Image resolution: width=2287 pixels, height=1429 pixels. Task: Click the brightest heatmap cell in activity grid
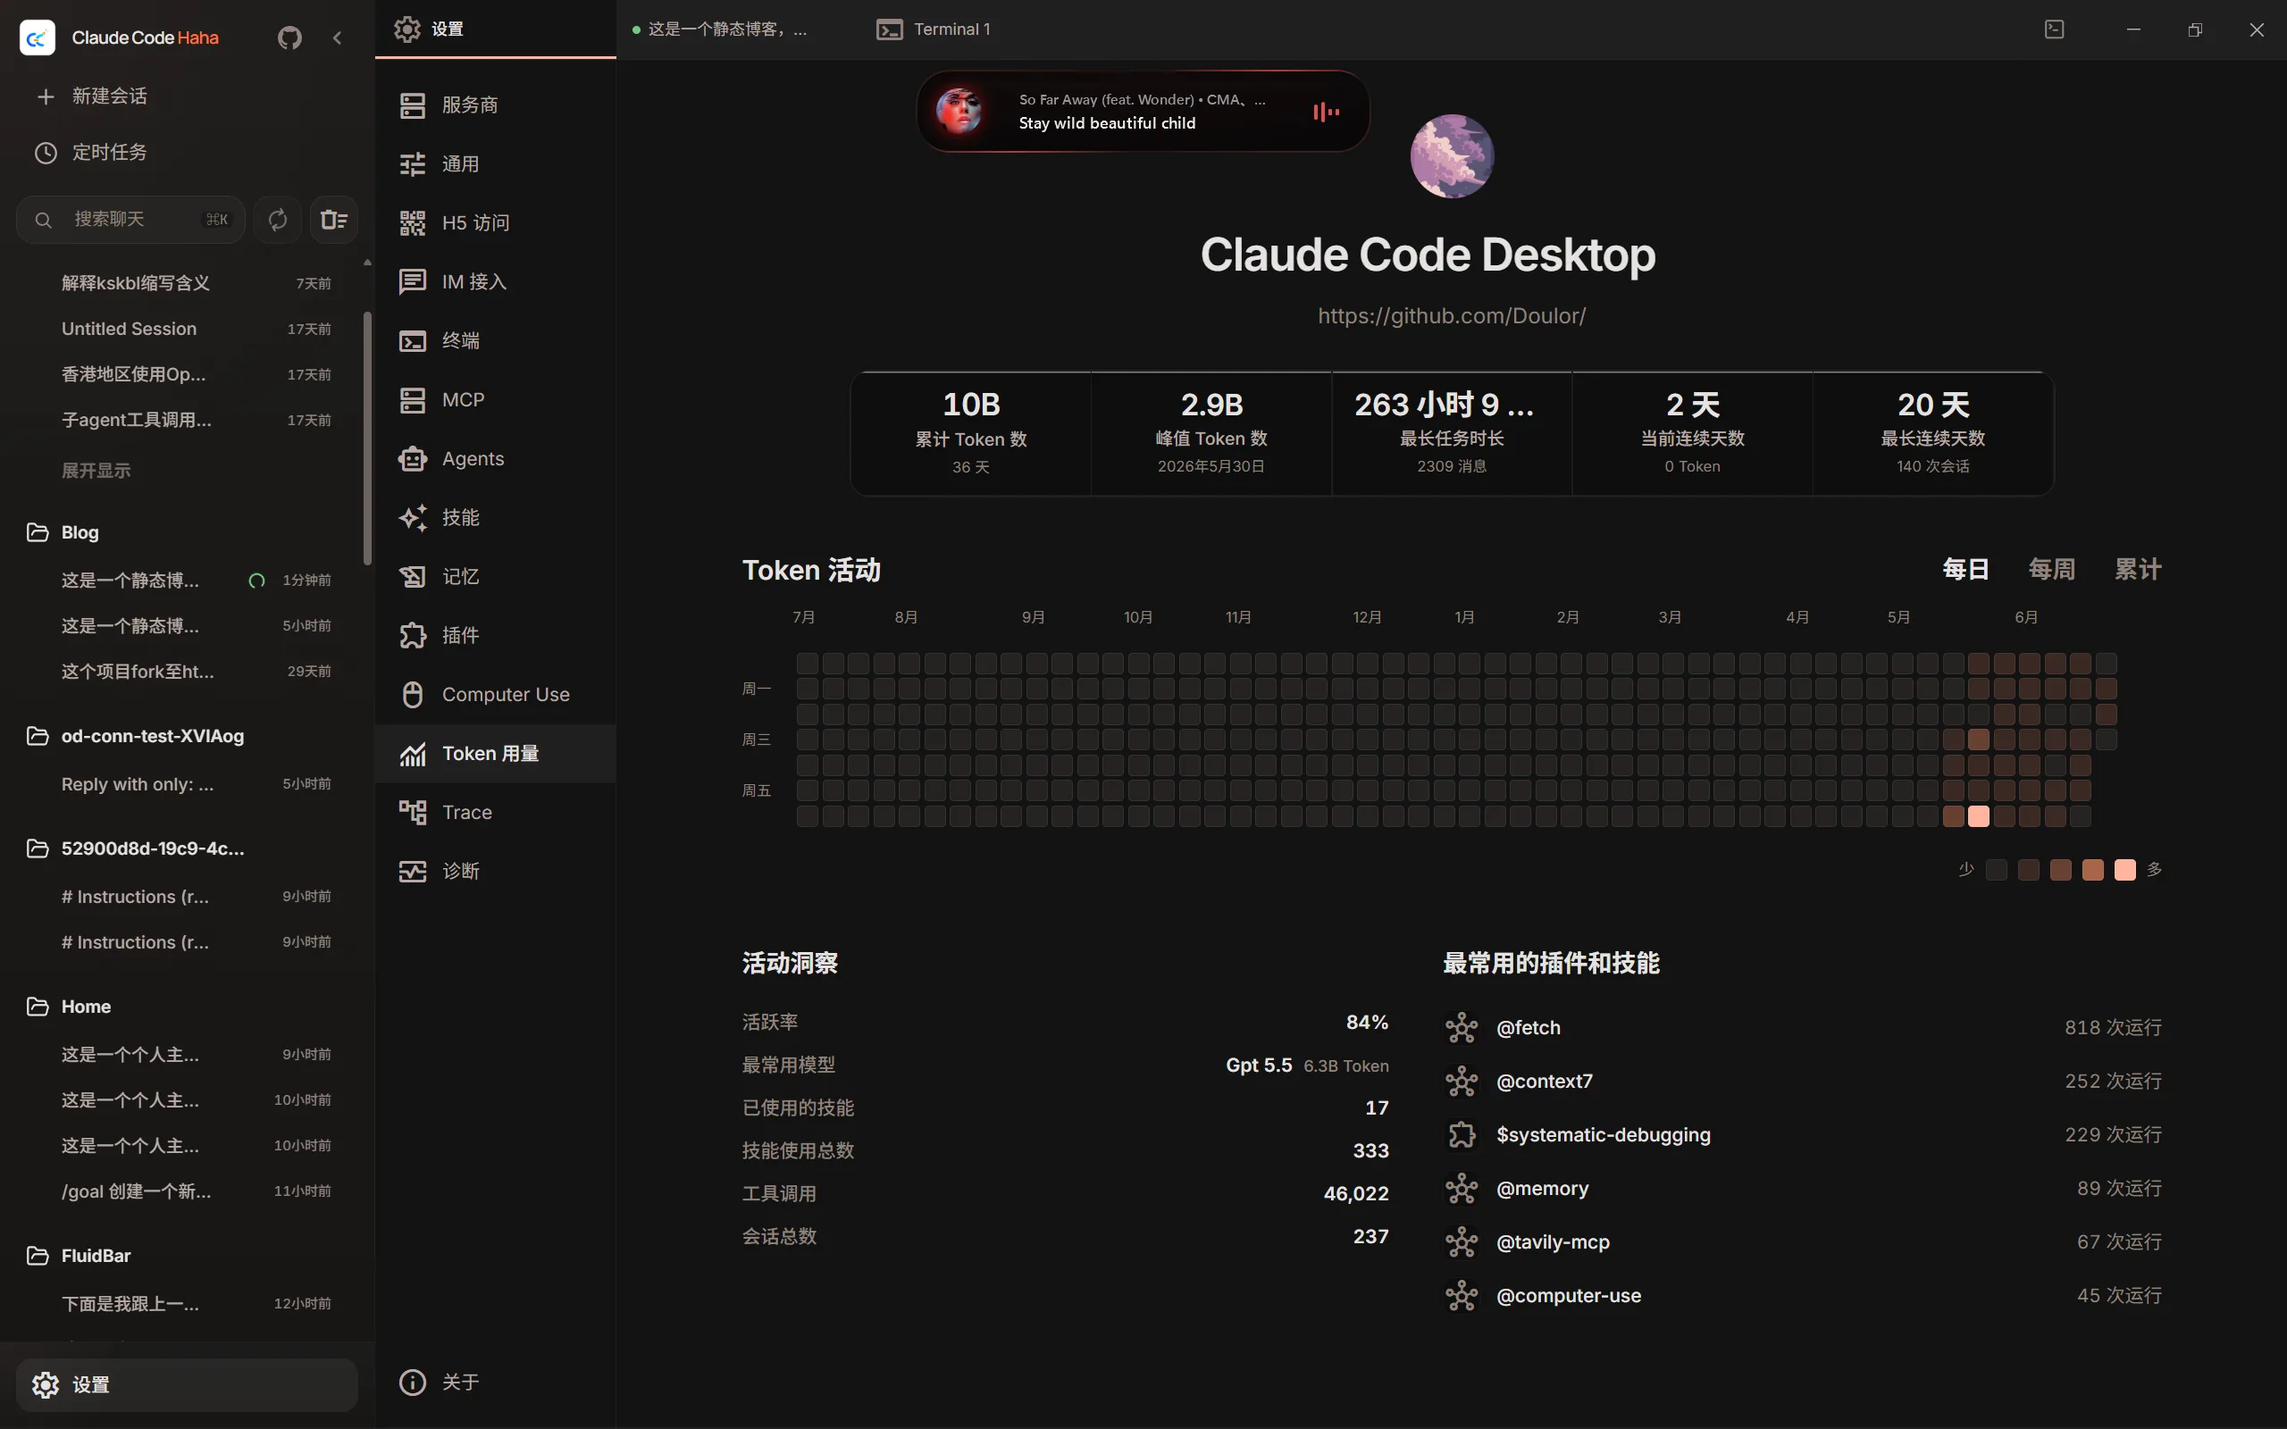(1978, 815)
